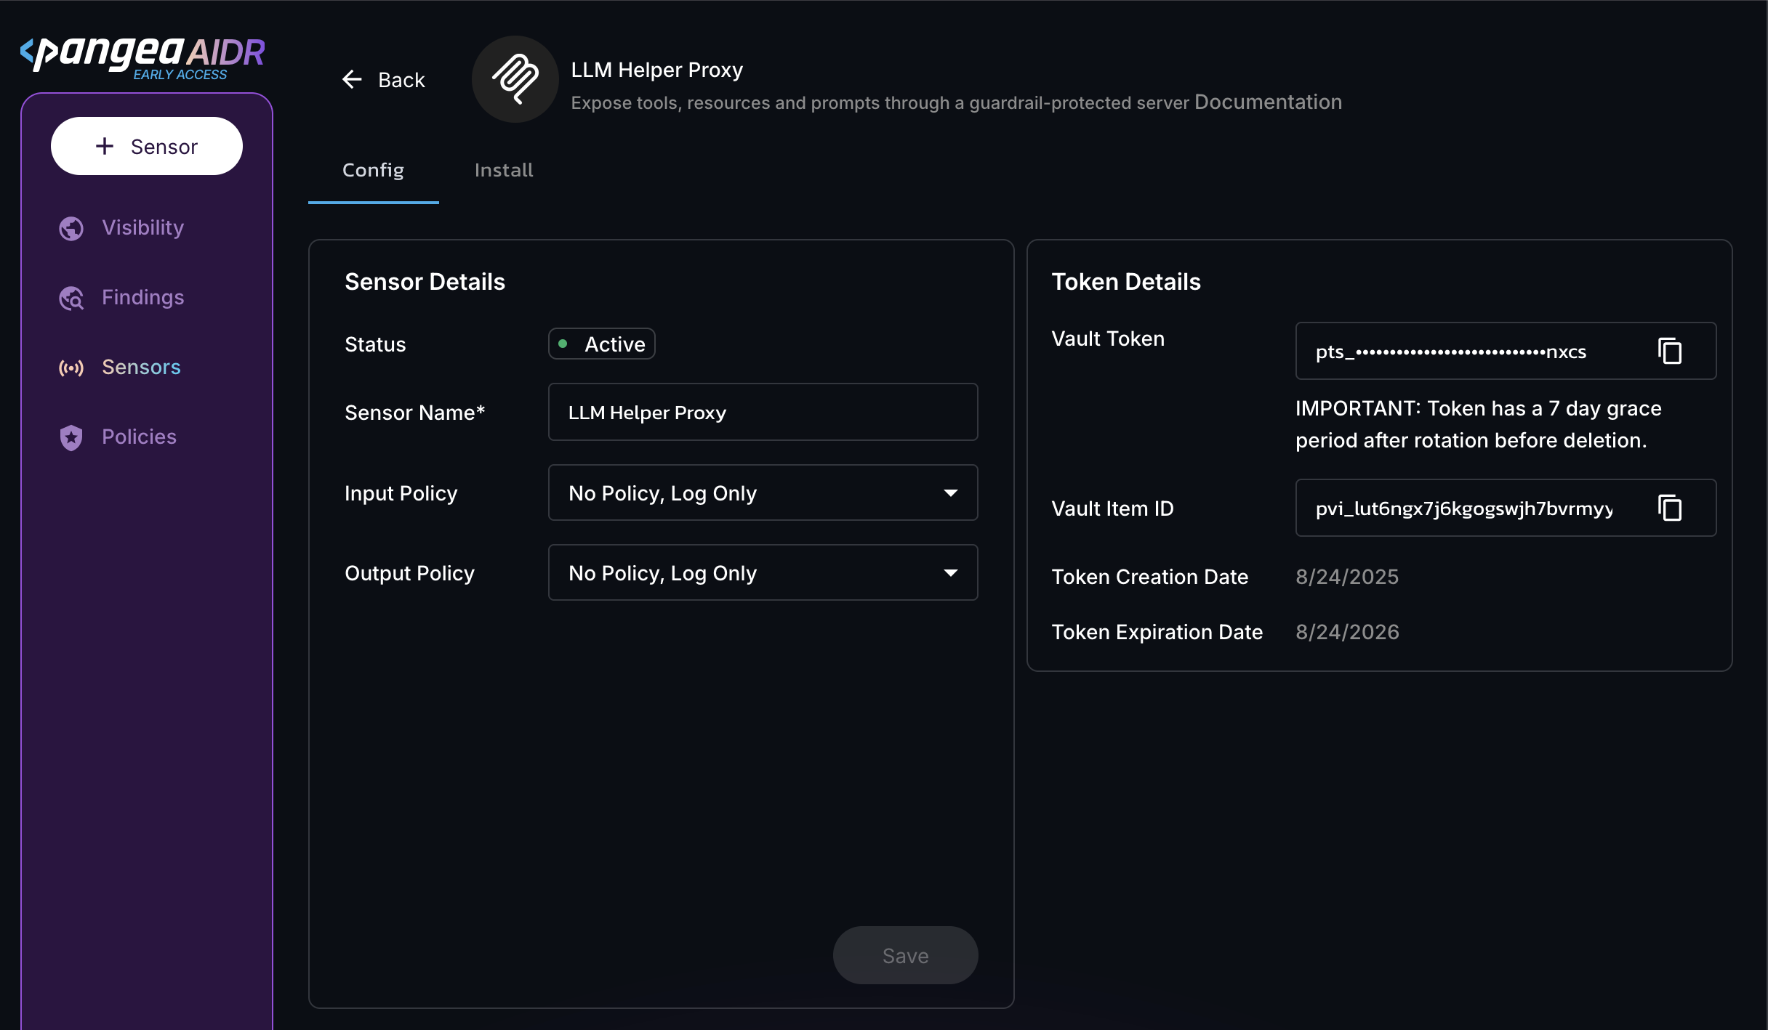Image resolution: width=1768 pixels, height=1030 pixels.
Task: Click the plus Sensor button
Action: click(x=147, y=146)
